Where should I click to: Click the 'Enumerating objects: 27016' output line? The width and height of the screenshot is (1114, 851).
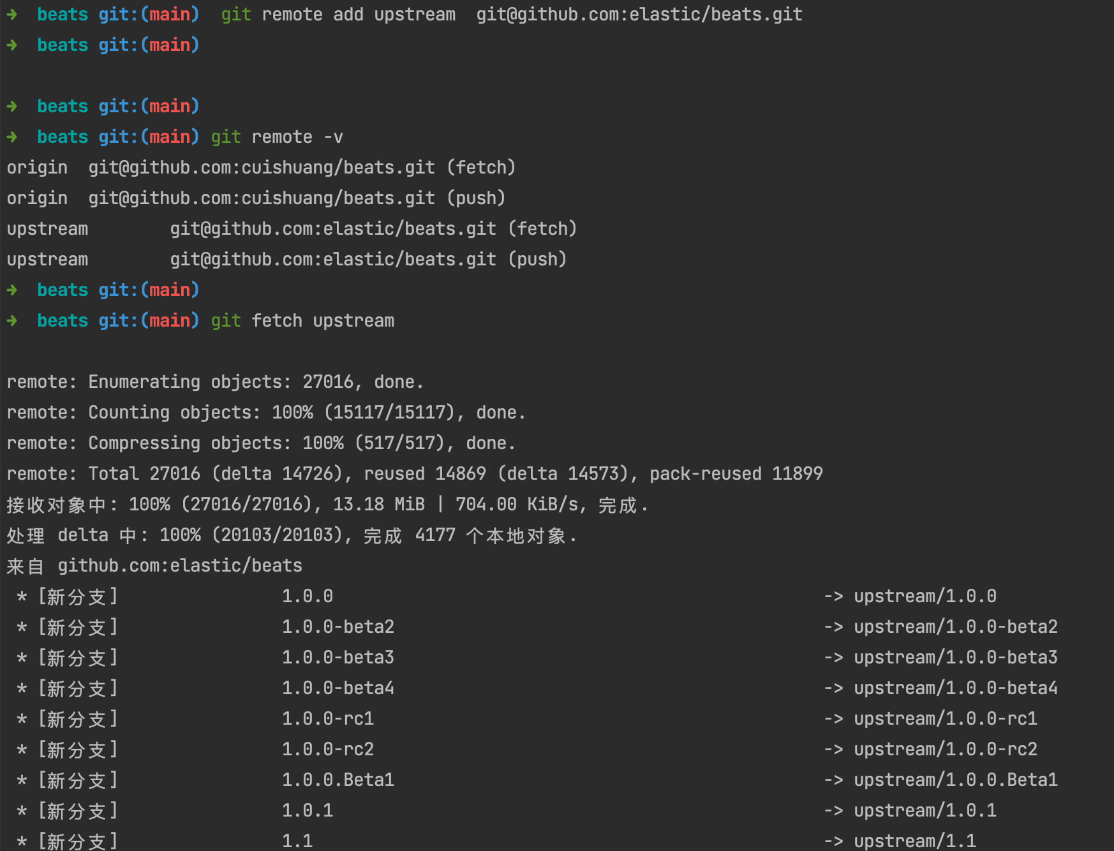(215, 382)
